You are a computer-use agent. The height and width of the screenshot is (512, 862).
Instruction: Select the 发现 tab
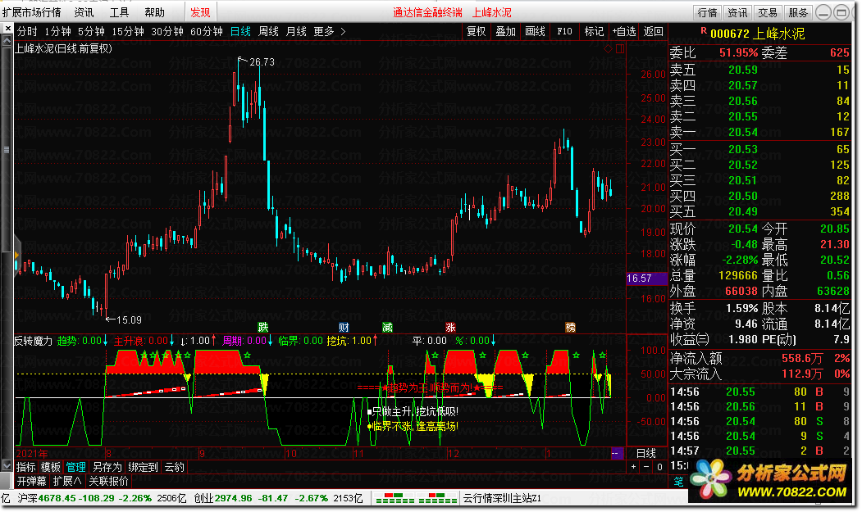click(x=200, y=12)
